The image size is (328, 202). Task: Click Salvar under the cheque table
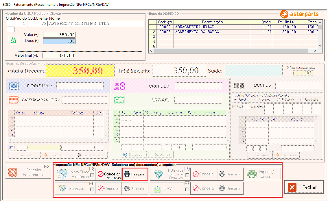pos(134,155)
